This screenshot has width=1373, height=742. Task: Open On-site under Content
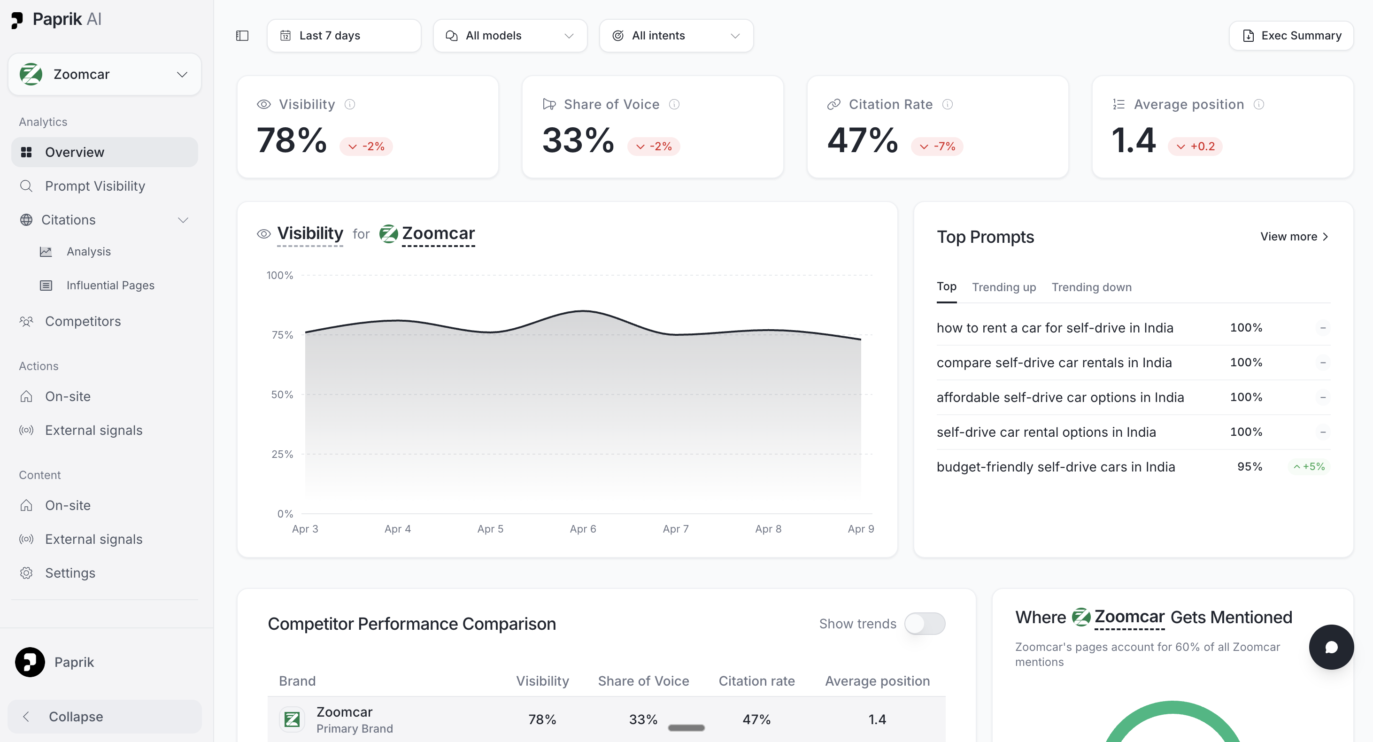coord(68,505)
